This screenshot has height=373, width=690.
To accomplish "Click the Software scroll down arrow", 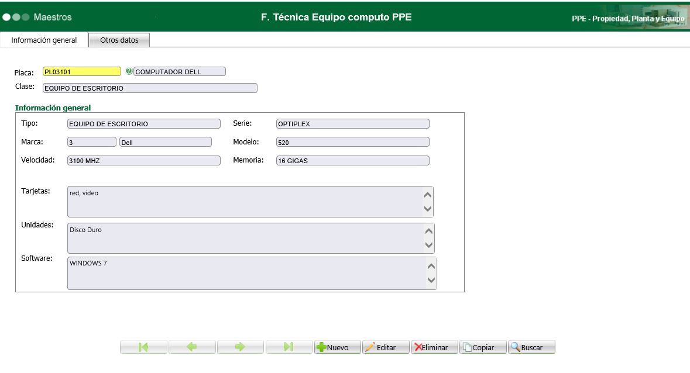I will (x=431, y=280).
